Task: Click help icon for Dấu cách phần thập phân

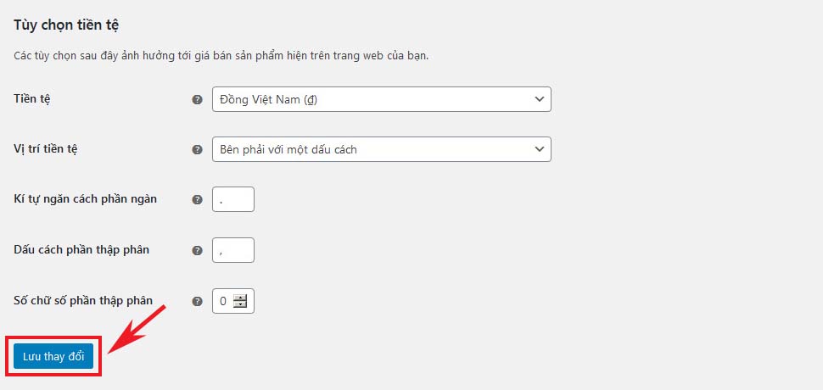Action: coord(198,251)
